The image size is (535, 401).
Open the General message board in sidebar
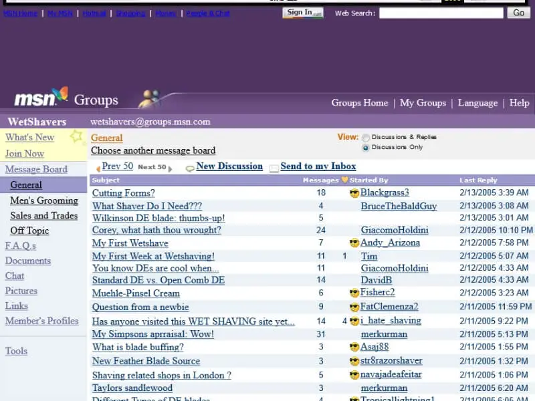click(26, 185)
